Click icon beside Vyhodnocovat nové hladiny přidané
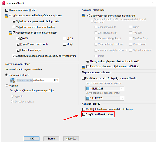The height and width of the screenshot is (143, 157). pos(6,16)
